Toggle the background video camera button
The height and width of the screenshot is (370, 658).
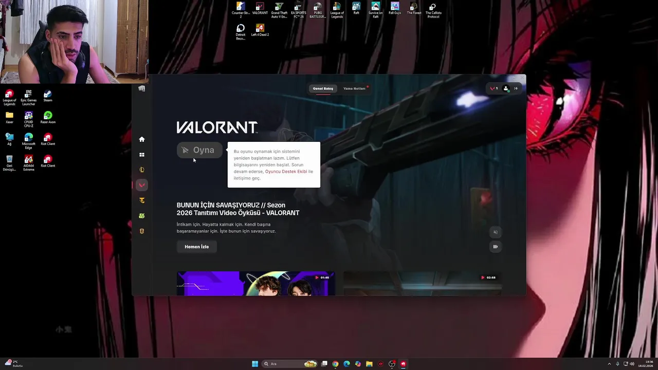click(496, 247)
